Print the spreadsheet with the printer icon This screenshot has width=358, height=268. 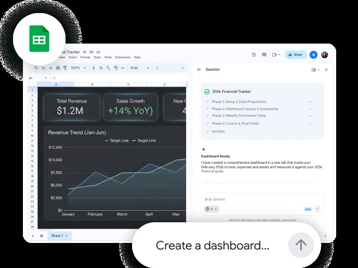[58, 68]
